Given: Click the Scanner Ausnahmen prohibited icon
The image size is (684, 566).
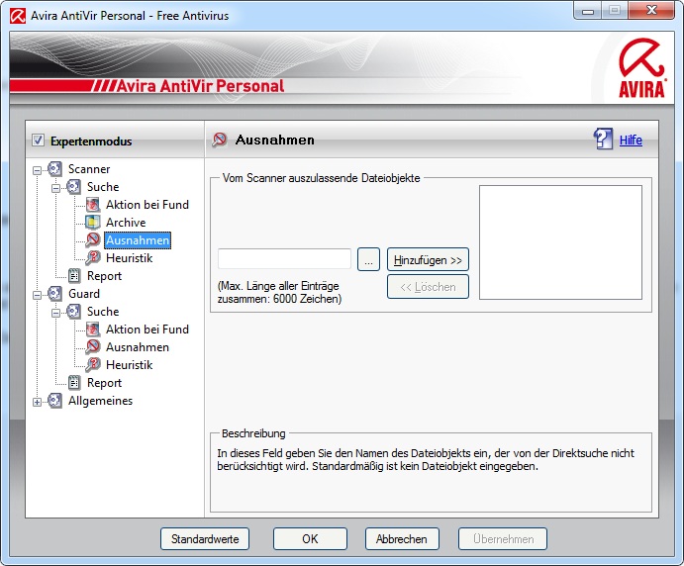Looking at the screenshot, I should point(93,240).
